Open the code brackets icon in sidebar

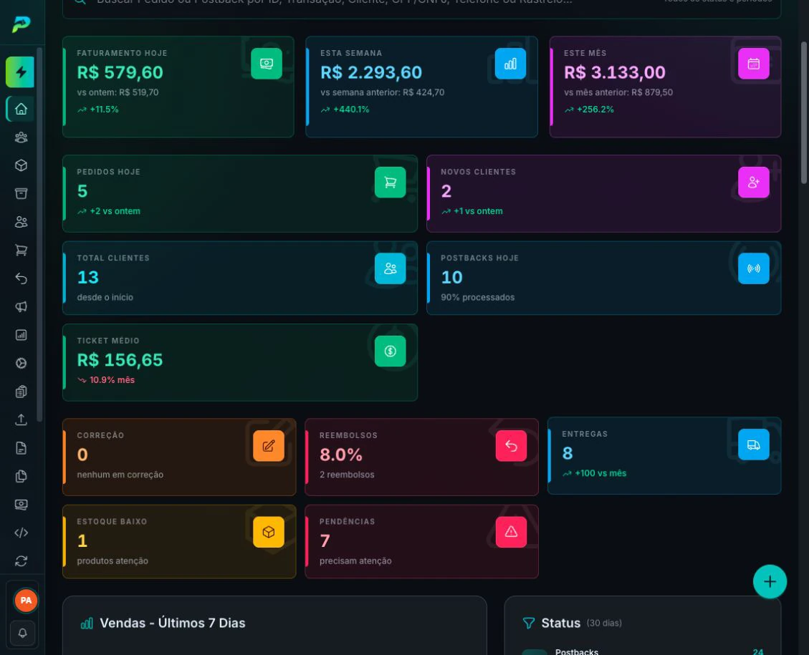(x=21, y=533)
